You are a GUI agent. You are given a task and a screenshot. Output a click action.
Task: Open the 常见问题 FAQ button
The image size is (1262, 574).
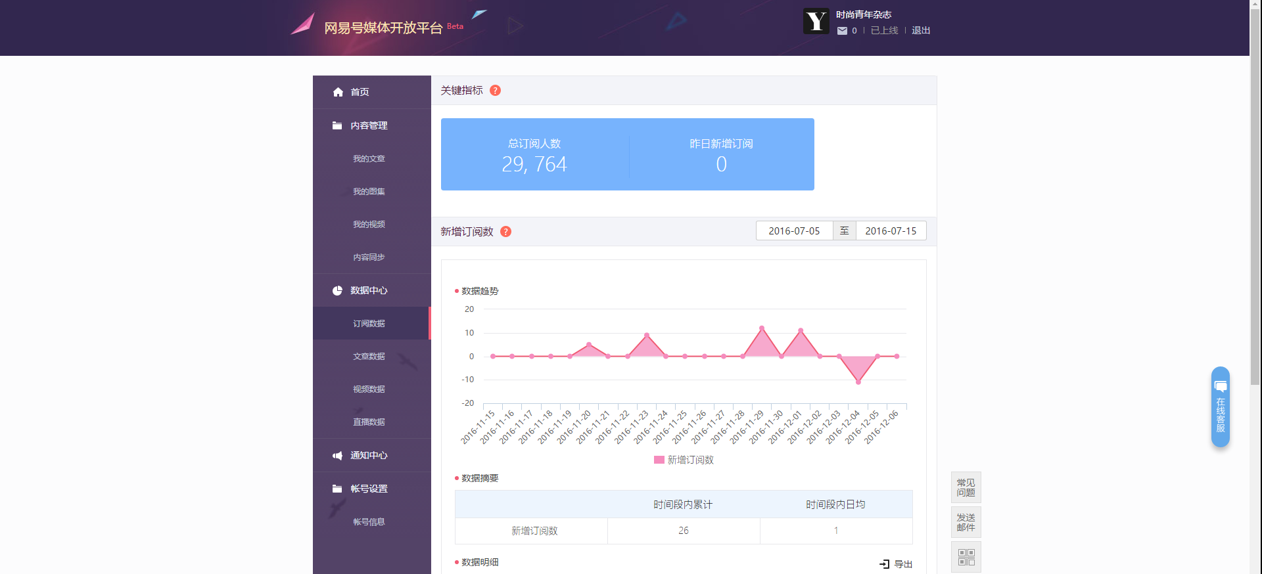click(x=966, y=487)
